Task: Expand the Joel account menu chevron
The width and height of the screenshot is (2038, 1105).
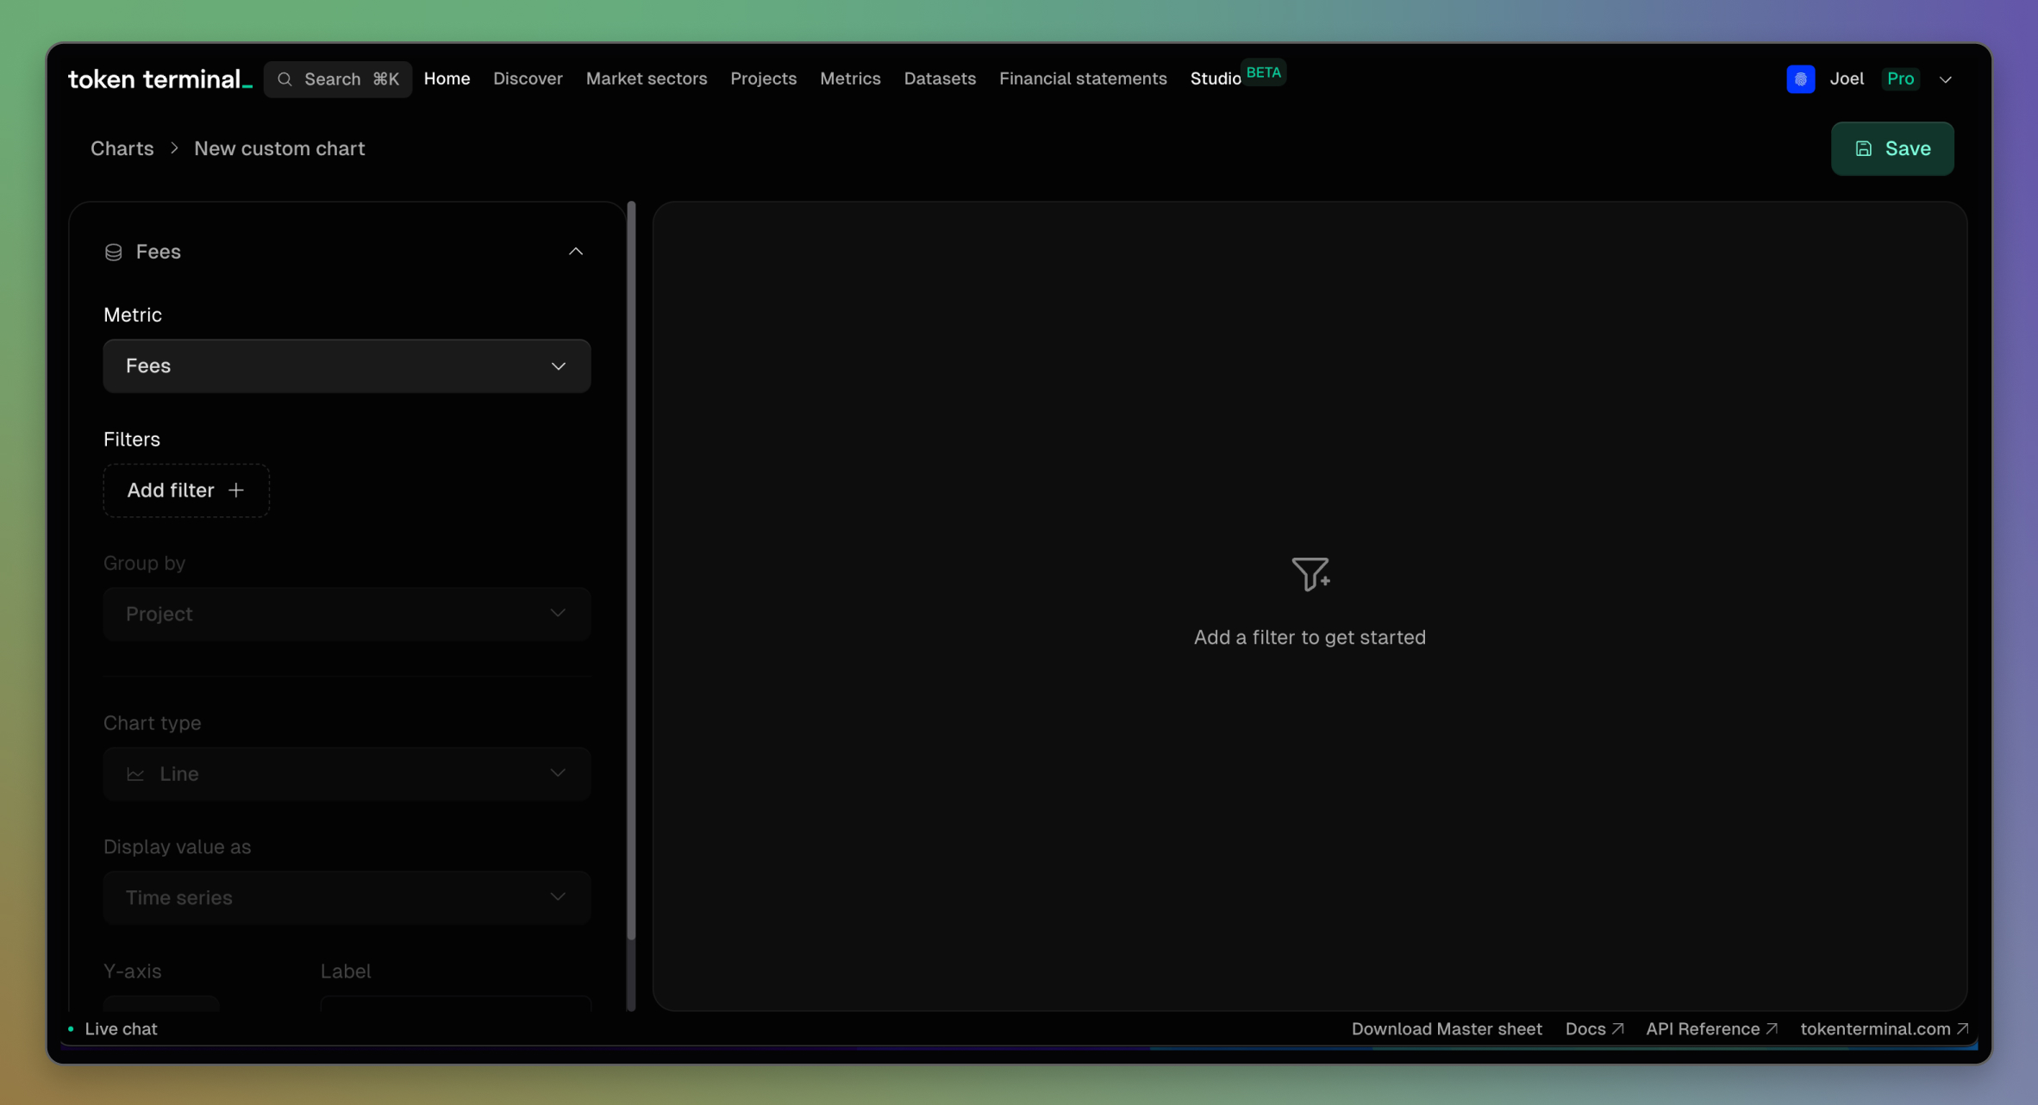Action: point(1945,79)
